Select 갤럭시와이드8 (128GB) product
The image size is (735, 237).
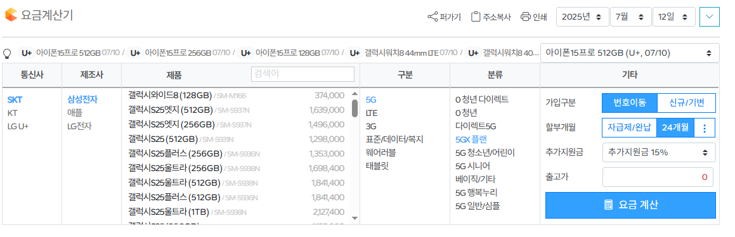[237, 95]
